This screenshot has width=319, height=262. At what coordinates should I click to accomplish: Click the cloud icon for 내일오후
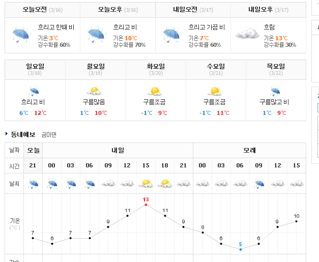(247, 34)
